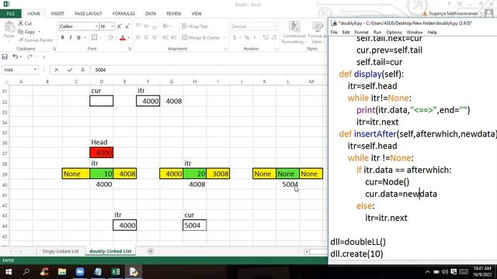Open the Run menu in IDLE window
This screenshot has width=497, height=279.
pyautogui.click(x=377, y=33)
